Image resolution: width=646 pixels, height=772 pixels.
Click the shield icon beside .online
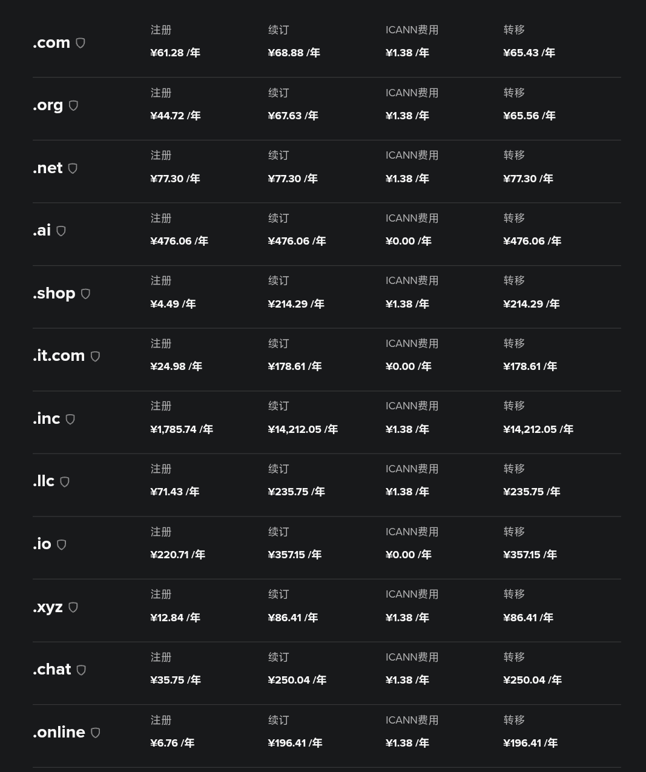pyautogui.click(x=95, y=733)
